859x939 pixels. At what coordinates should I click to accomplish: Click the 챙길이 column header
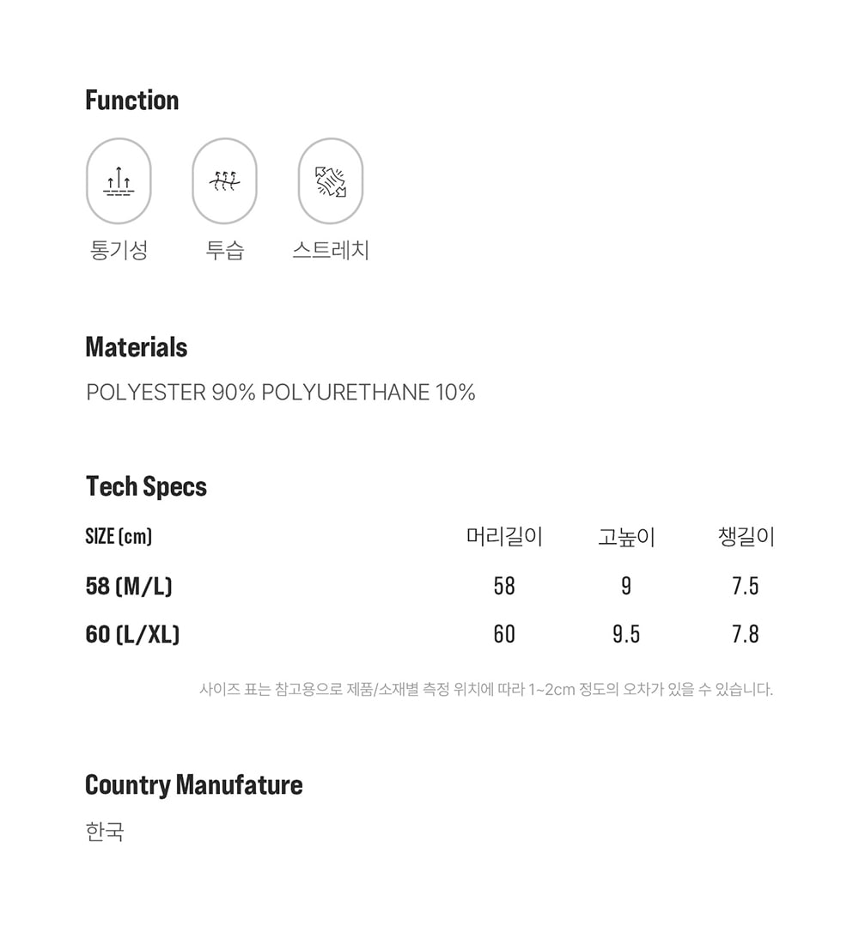(746, 537)
